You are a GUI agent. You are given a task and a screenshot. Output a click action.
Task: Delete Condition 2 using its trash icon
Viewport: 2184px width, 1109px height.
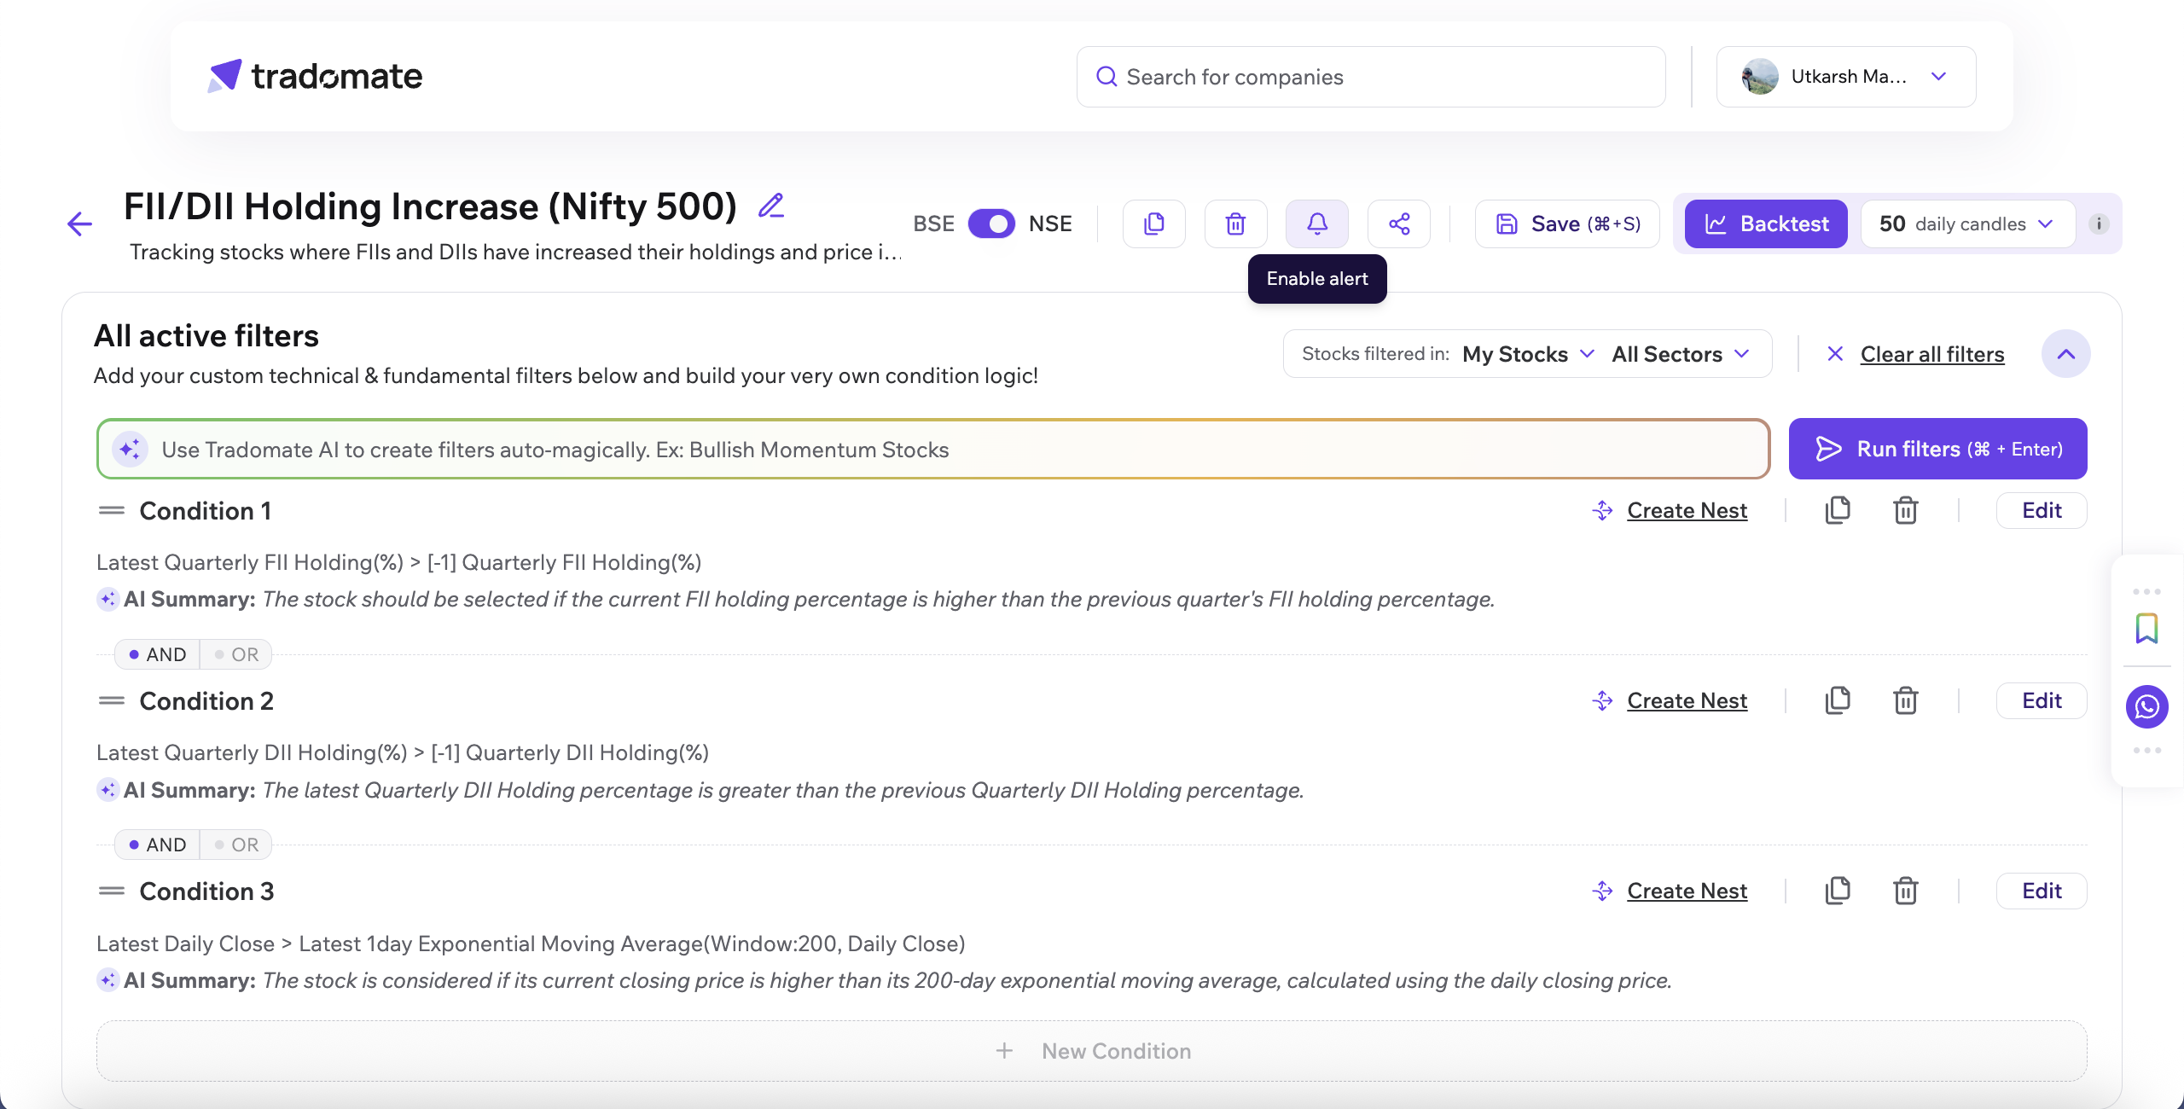pos(1905,700)
